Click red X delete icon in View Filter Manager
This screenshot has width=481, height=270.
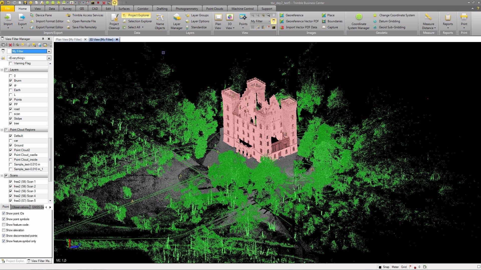tap(10, 45)
